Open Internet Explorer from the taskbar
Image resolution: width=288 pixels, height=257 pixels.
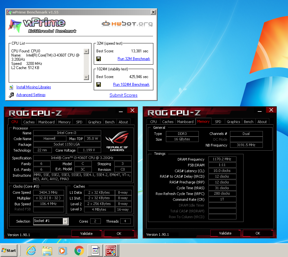coord(31,250)
